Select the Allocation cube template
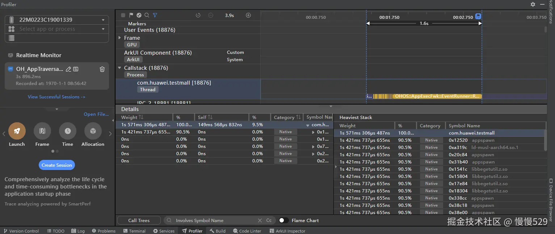This screenshot has height=234, width=555. pyautogui.click(x=93, y=131)
